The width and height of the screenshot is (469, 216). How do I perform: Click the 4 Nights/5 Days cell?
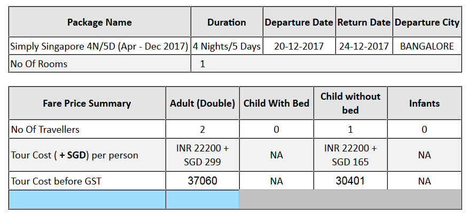click(x=226, y=46)
